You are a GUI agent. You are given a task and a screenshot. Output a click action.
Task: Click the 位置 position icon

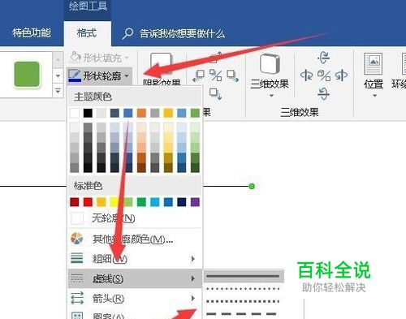click(x=373, y=64)
